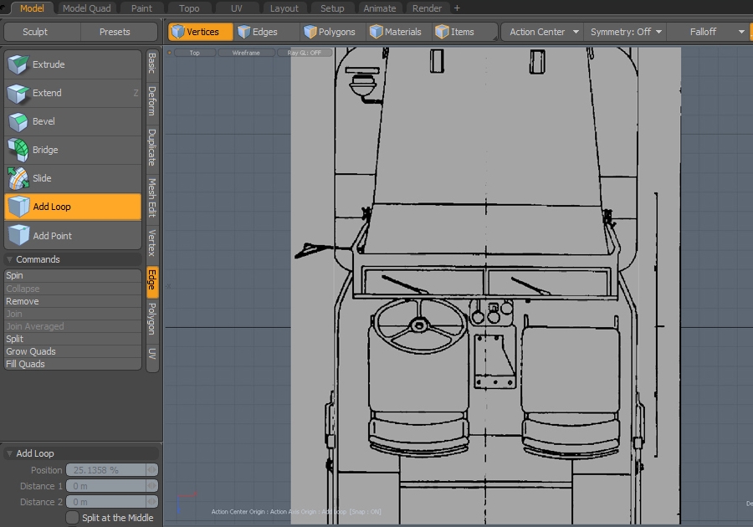The image size is (753, 527).
Task: Run the Spin command
Action: (x=73, y=275)
